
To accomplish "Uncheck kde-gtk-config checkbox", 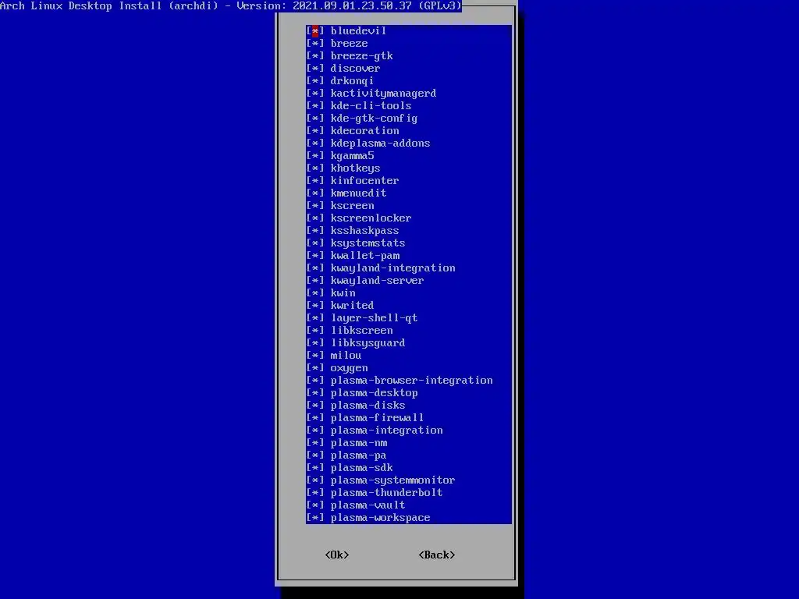I will pos(315,119).
